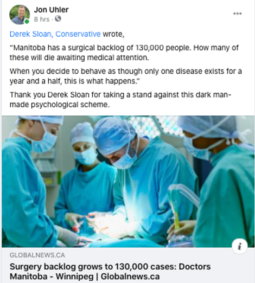Open the three-dot post options menu
Image resolution: width=255 pixels, height=283 pixels.
point(238,14)
